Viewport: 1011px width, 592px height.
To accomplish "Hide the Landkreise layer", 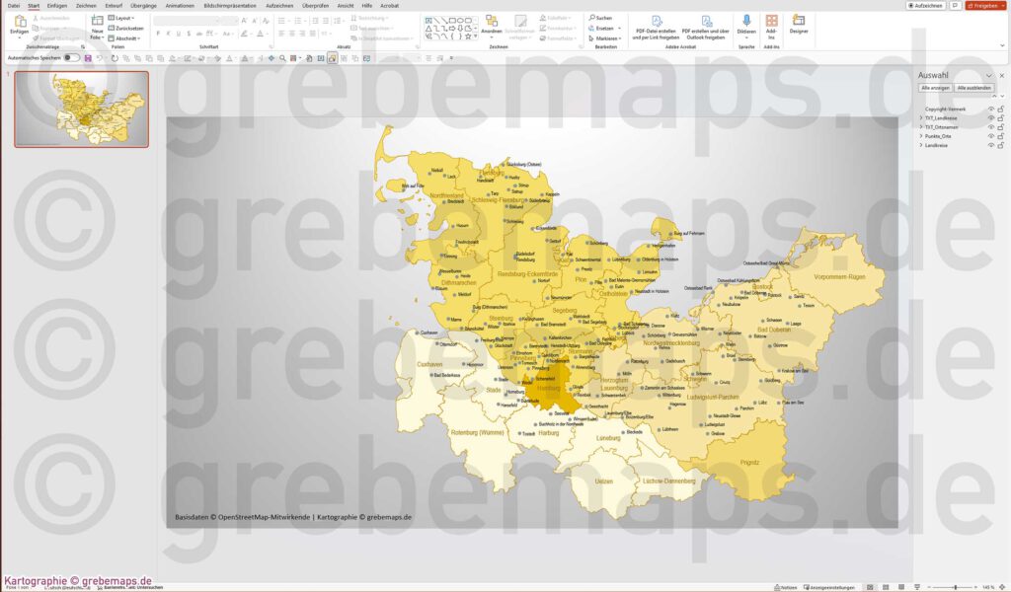I will pos(991,145).
